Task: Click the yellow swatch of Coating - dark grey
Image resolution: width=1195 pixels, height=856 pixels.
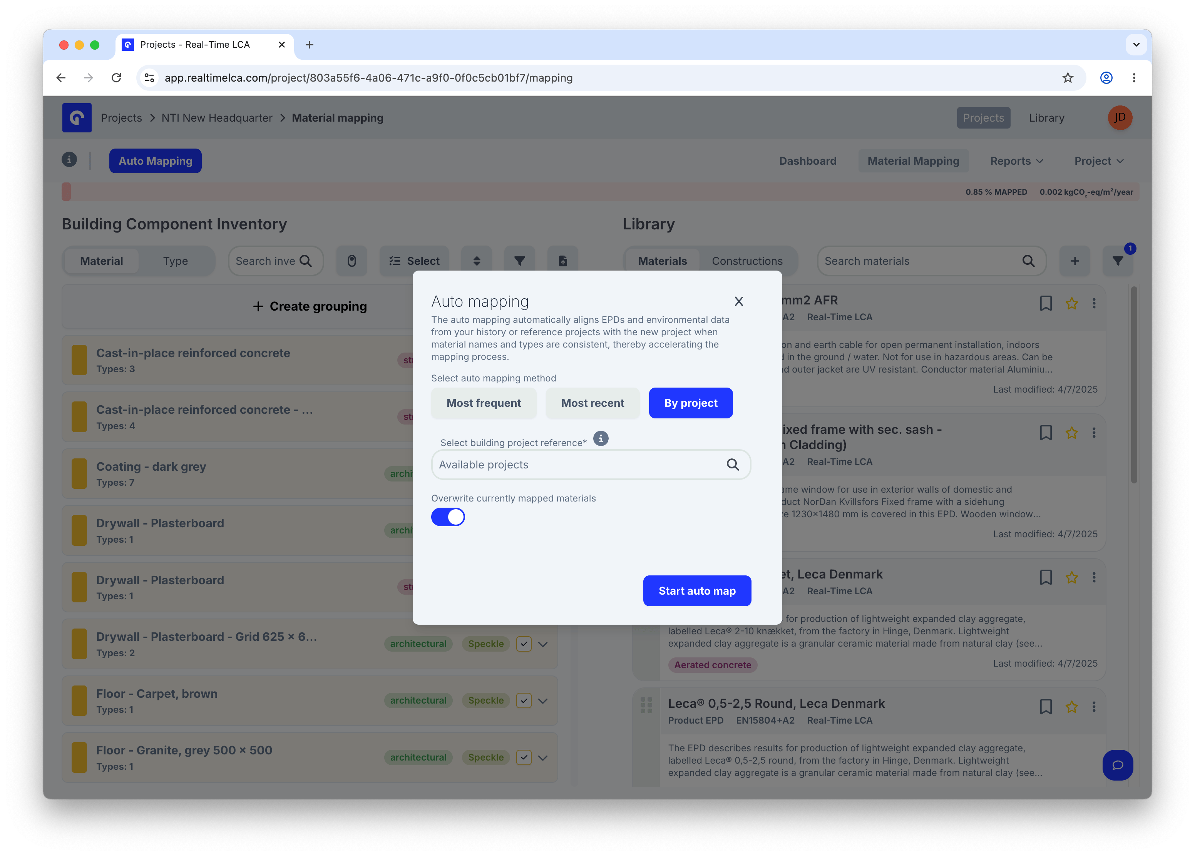Action: click(x=79, y=473)
